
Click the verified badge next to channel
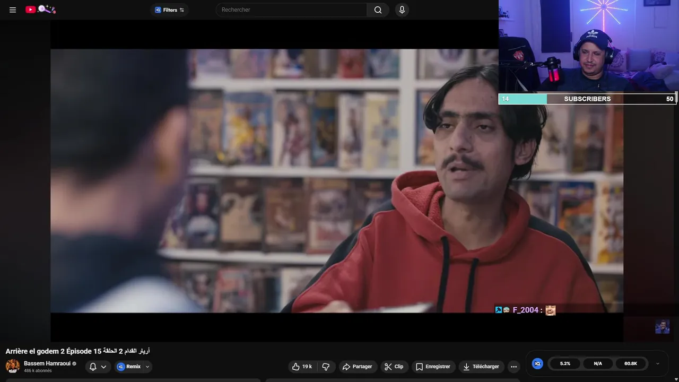pyautogui.click(x=74, y=363)
